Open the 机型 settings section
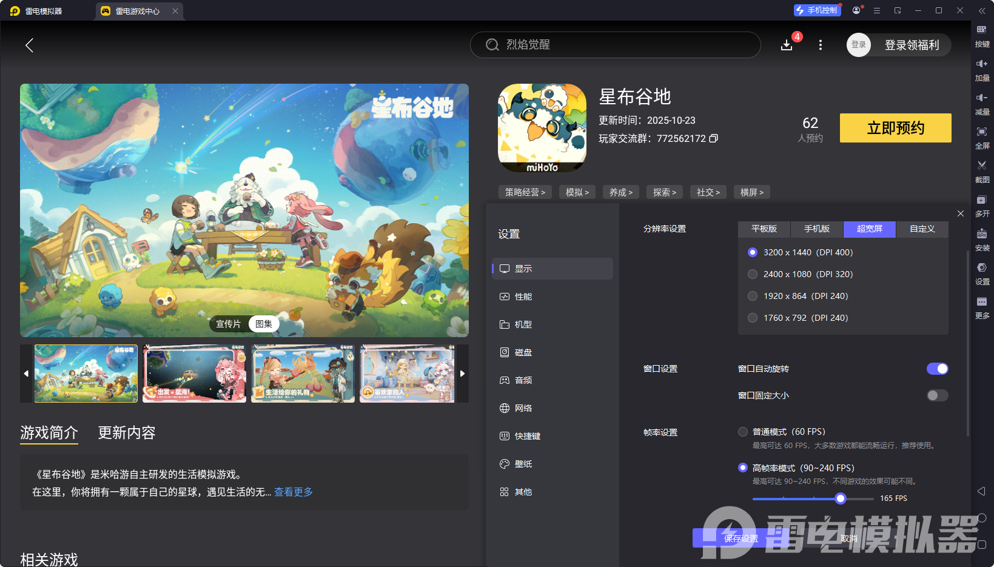Screen dimensions: 994x567 [x=552, y=324]
